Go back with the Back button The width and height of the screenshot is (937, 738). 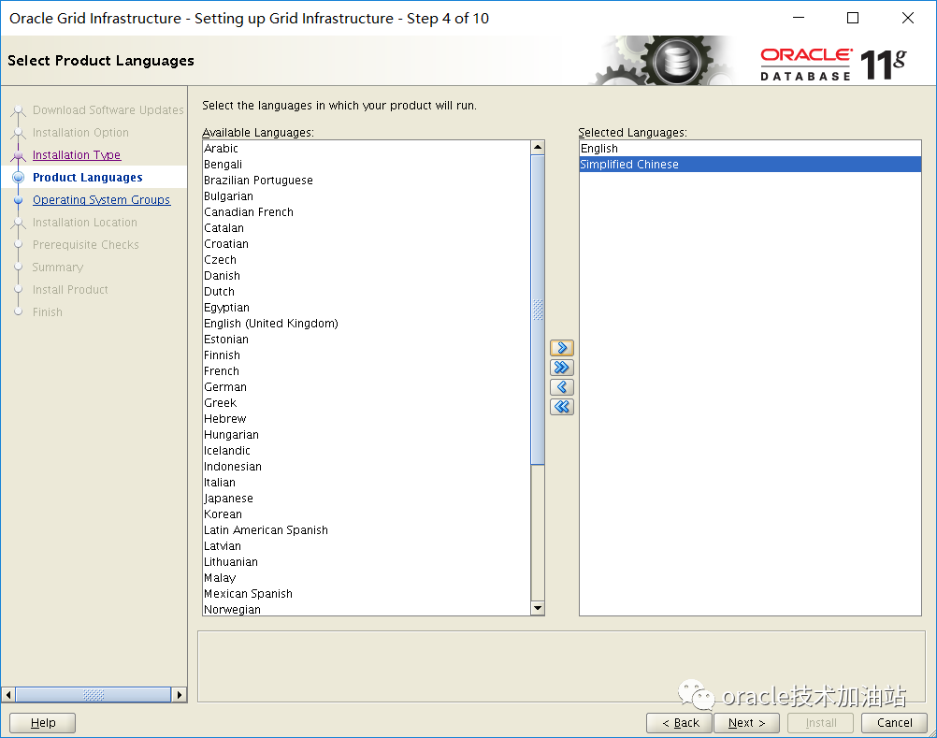680,723
